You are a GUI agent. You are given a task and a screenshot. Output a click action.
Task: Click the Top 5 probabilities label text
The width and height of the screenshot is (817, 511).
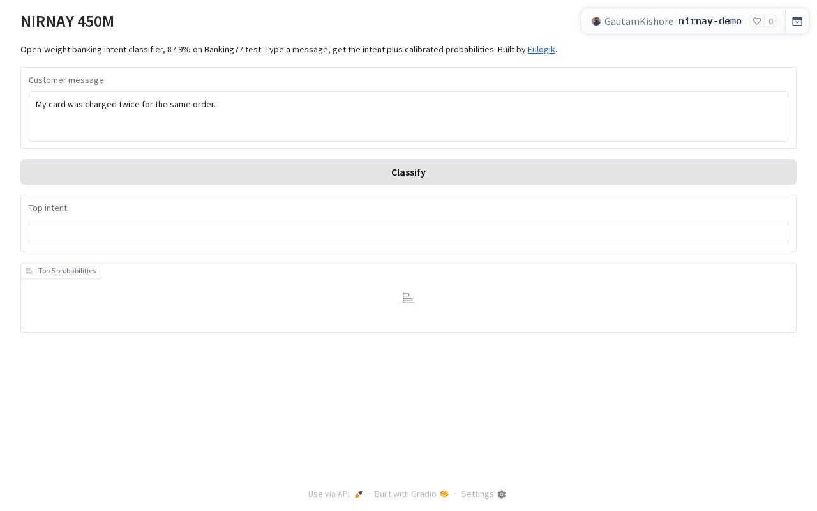67,271
